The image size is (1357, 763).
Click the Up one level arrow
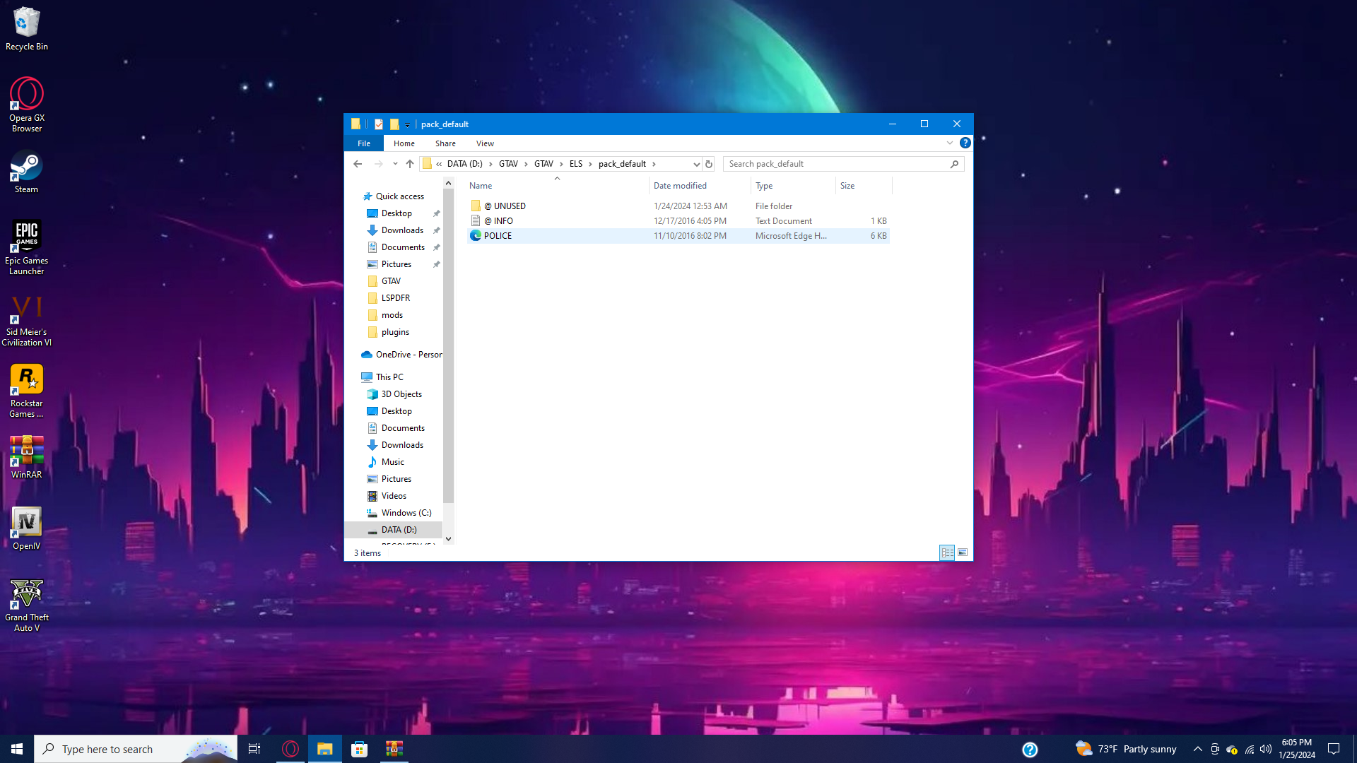click(410, 164)
